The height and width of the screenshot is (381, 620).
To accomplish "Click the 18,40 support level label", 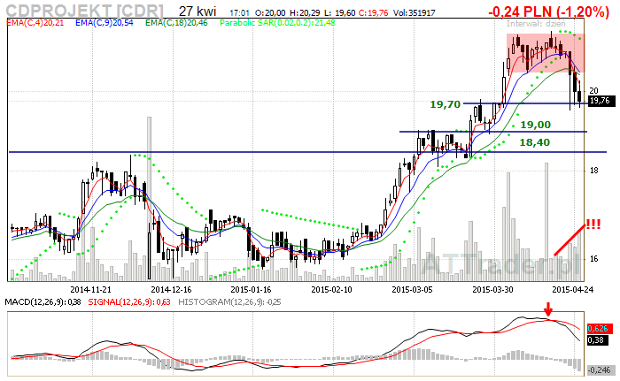I will coord(535,142).
